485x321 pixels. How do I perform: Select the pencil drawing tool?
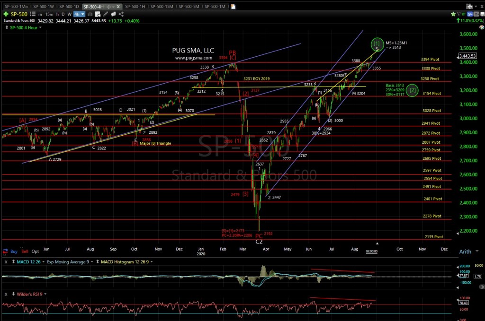coord(106,14)
